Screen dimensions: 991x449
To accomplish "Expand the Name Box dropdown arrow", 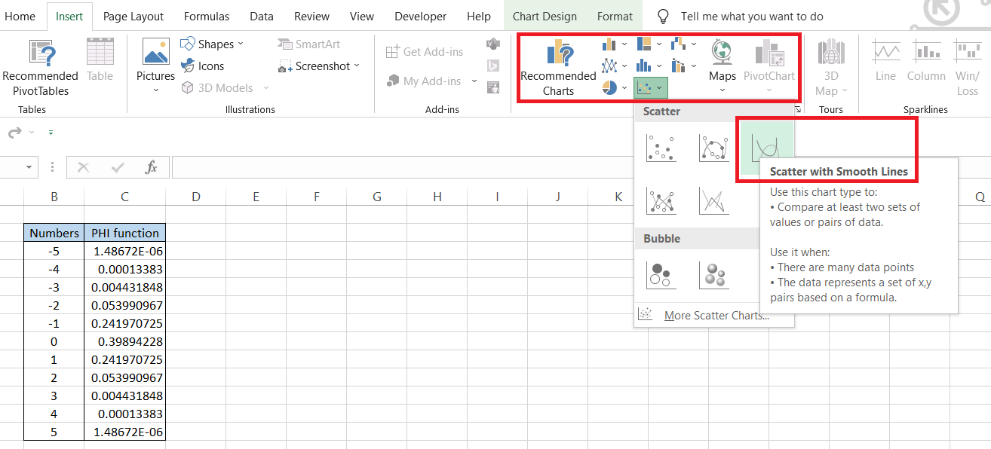I will [x=30, y=167].
